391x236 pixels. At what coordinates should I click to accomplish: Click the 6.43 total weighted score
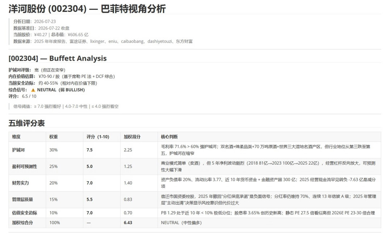(128, 223)
